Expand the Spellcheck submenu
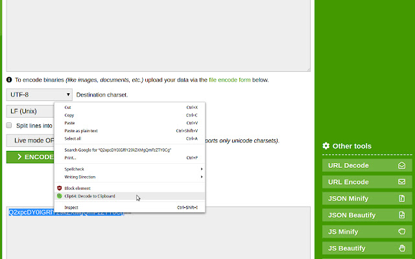The height and width of the screenshot is (259, 415). 130,169
